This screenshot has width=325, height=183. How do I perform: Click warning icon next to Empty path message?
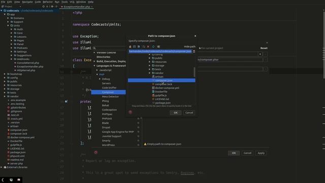click(145, 144)
